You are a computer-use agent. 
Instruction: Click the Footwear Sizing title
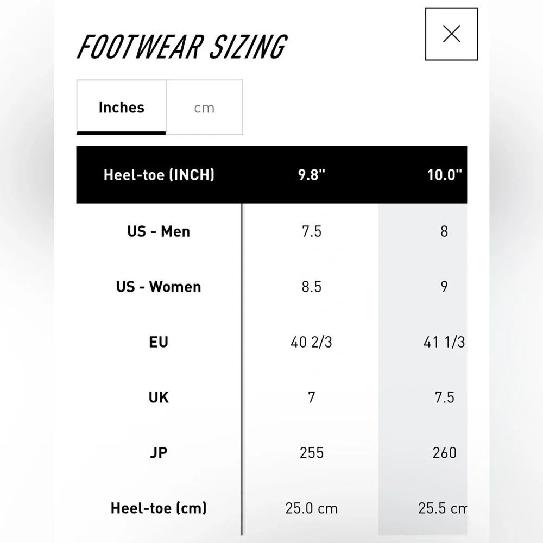click(x=182, y=47)
